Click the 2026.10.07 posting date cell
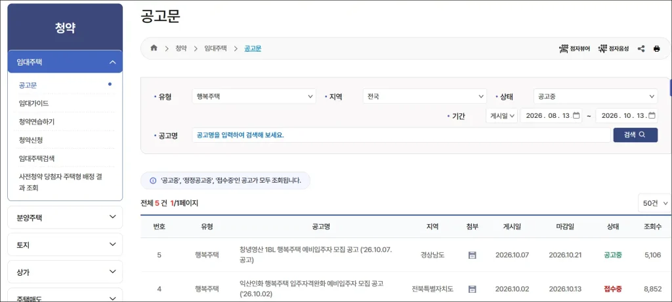The width and height of the screenshot is (672, 302). [x=512, y=255]
